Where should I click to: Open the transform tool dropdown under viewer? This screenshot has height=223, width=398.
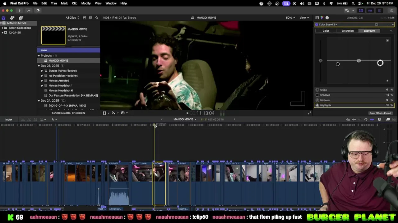(x=106, y=113)
